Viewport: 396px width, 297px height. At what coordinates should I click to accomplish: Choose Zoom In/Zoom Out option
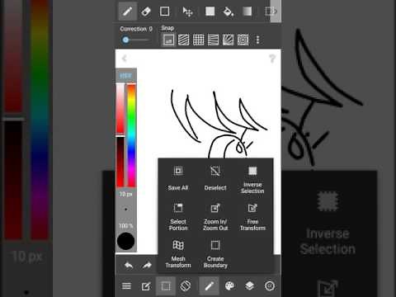pyautogui.click(x=215, y=217)
